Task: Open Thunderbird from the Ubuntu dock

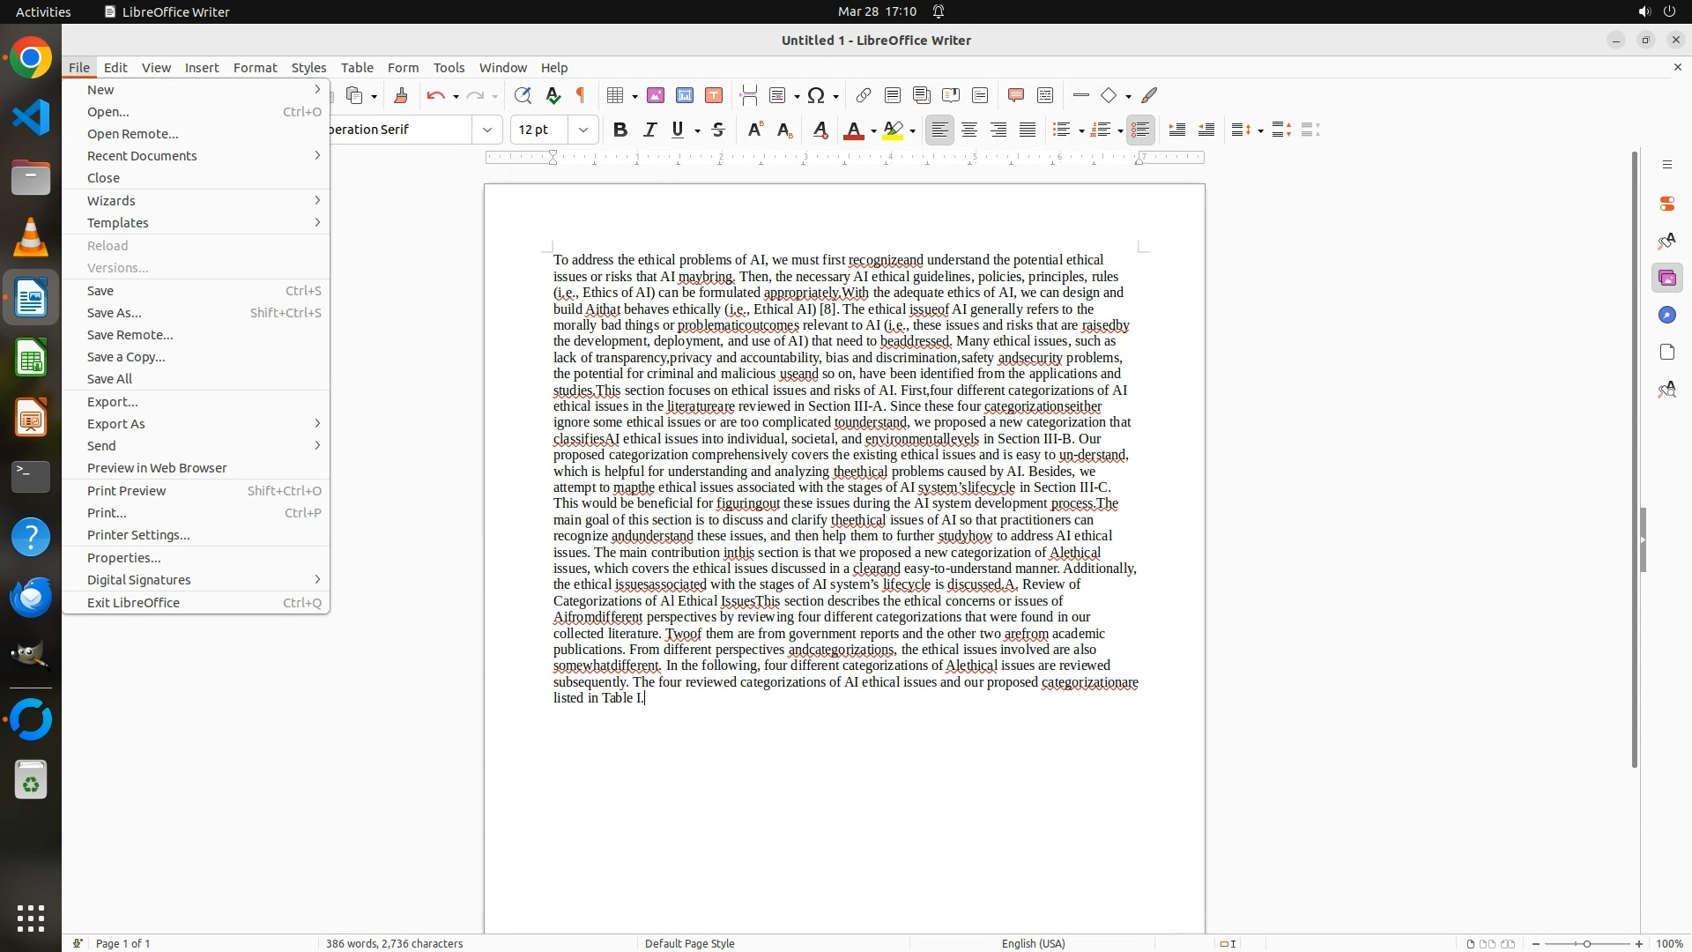Action: click(x=31, y=598)
